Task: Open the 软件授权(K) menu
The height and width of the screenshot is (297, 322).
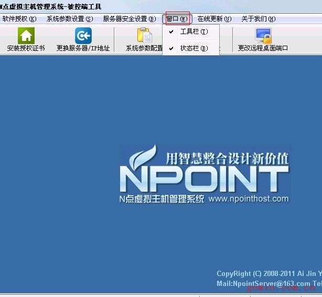Action: (19, 19)
